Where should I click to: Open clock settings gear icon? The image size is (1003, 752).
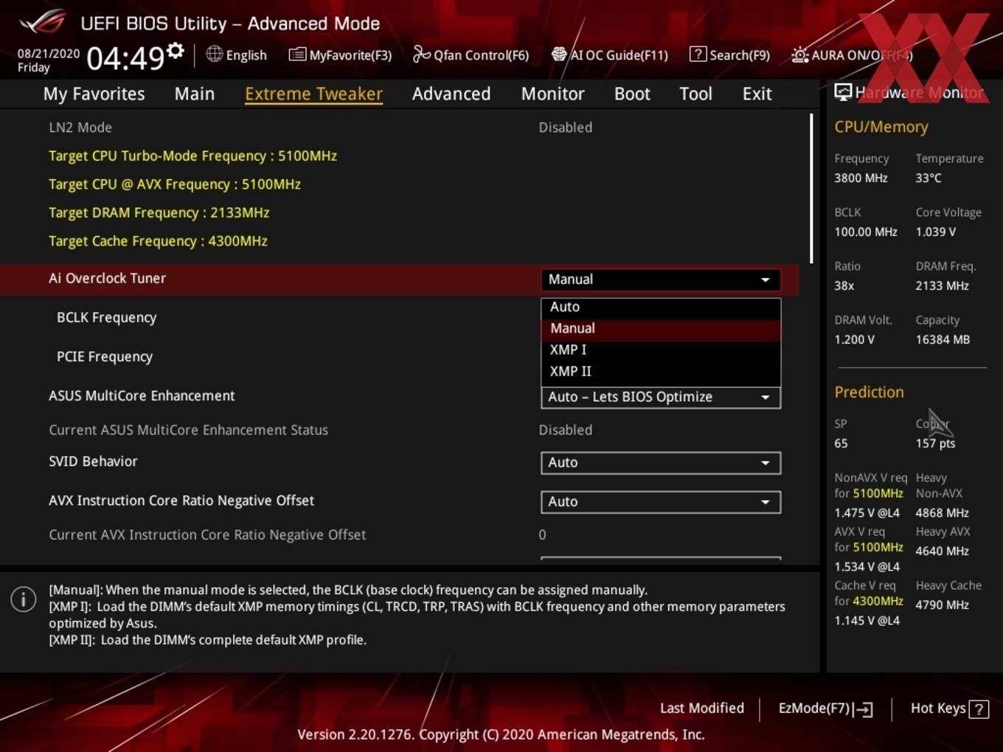175,51
